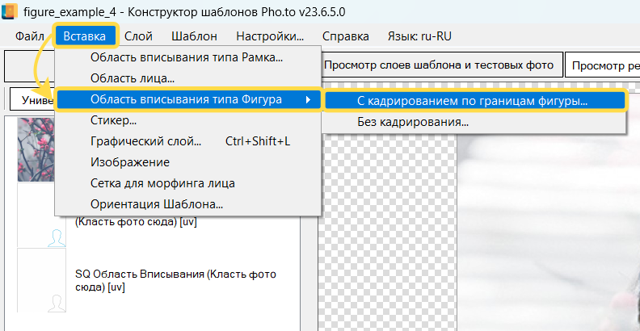
Task: Click the person placeholder icon above SQ layer
Action: coord(56,237)
